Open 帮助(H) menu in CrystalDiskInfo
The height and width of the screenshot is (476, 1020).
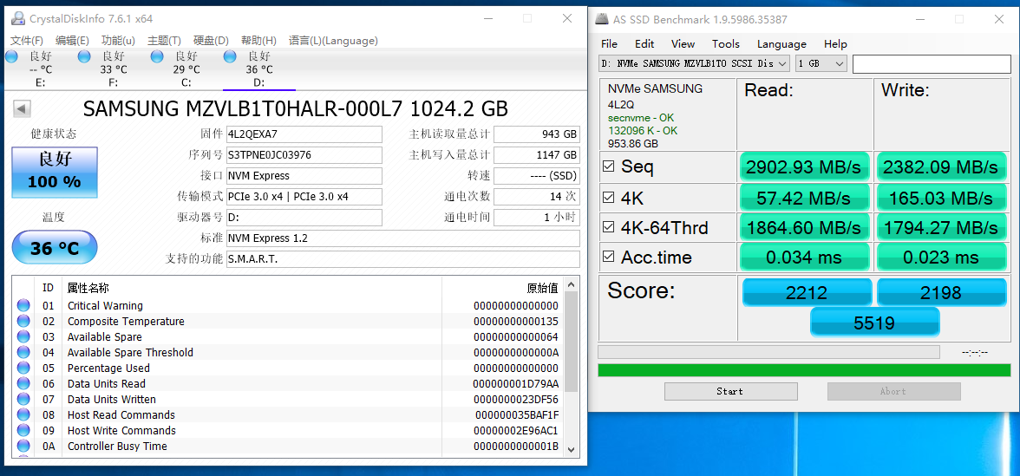tap(258, 40)
